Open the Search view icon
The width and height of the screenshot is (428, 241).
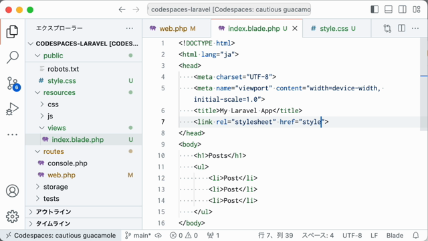(x=12, y=57)
